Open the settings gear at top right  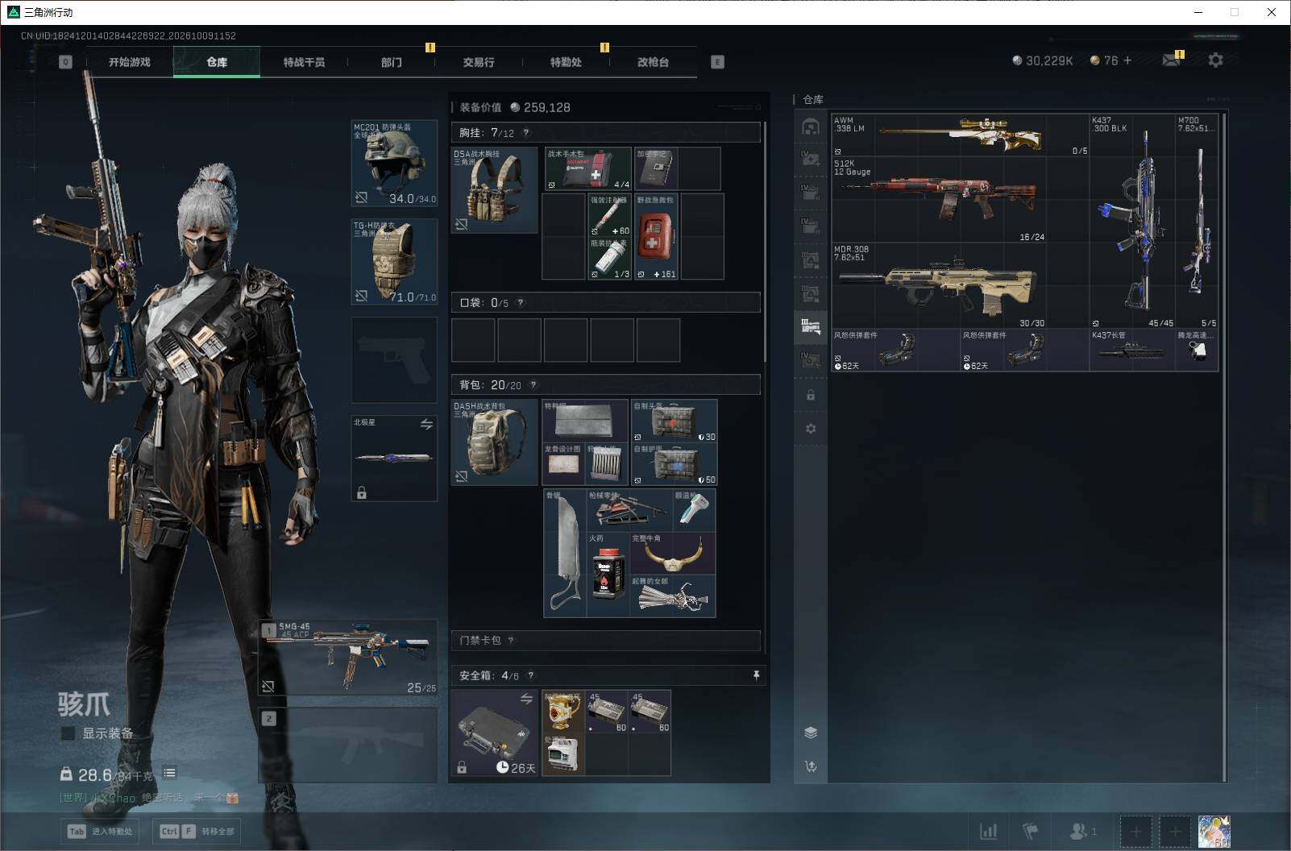[x=1215, y=60]
